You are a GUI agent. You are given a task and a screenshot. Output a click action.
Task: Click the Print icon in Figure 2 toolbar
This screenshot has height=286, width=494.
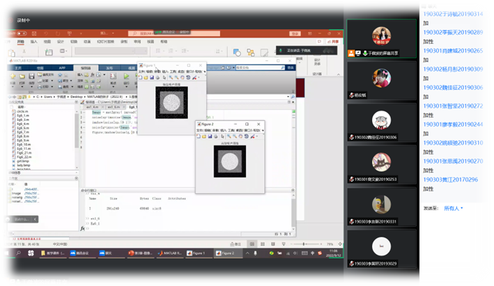[215, 136]
